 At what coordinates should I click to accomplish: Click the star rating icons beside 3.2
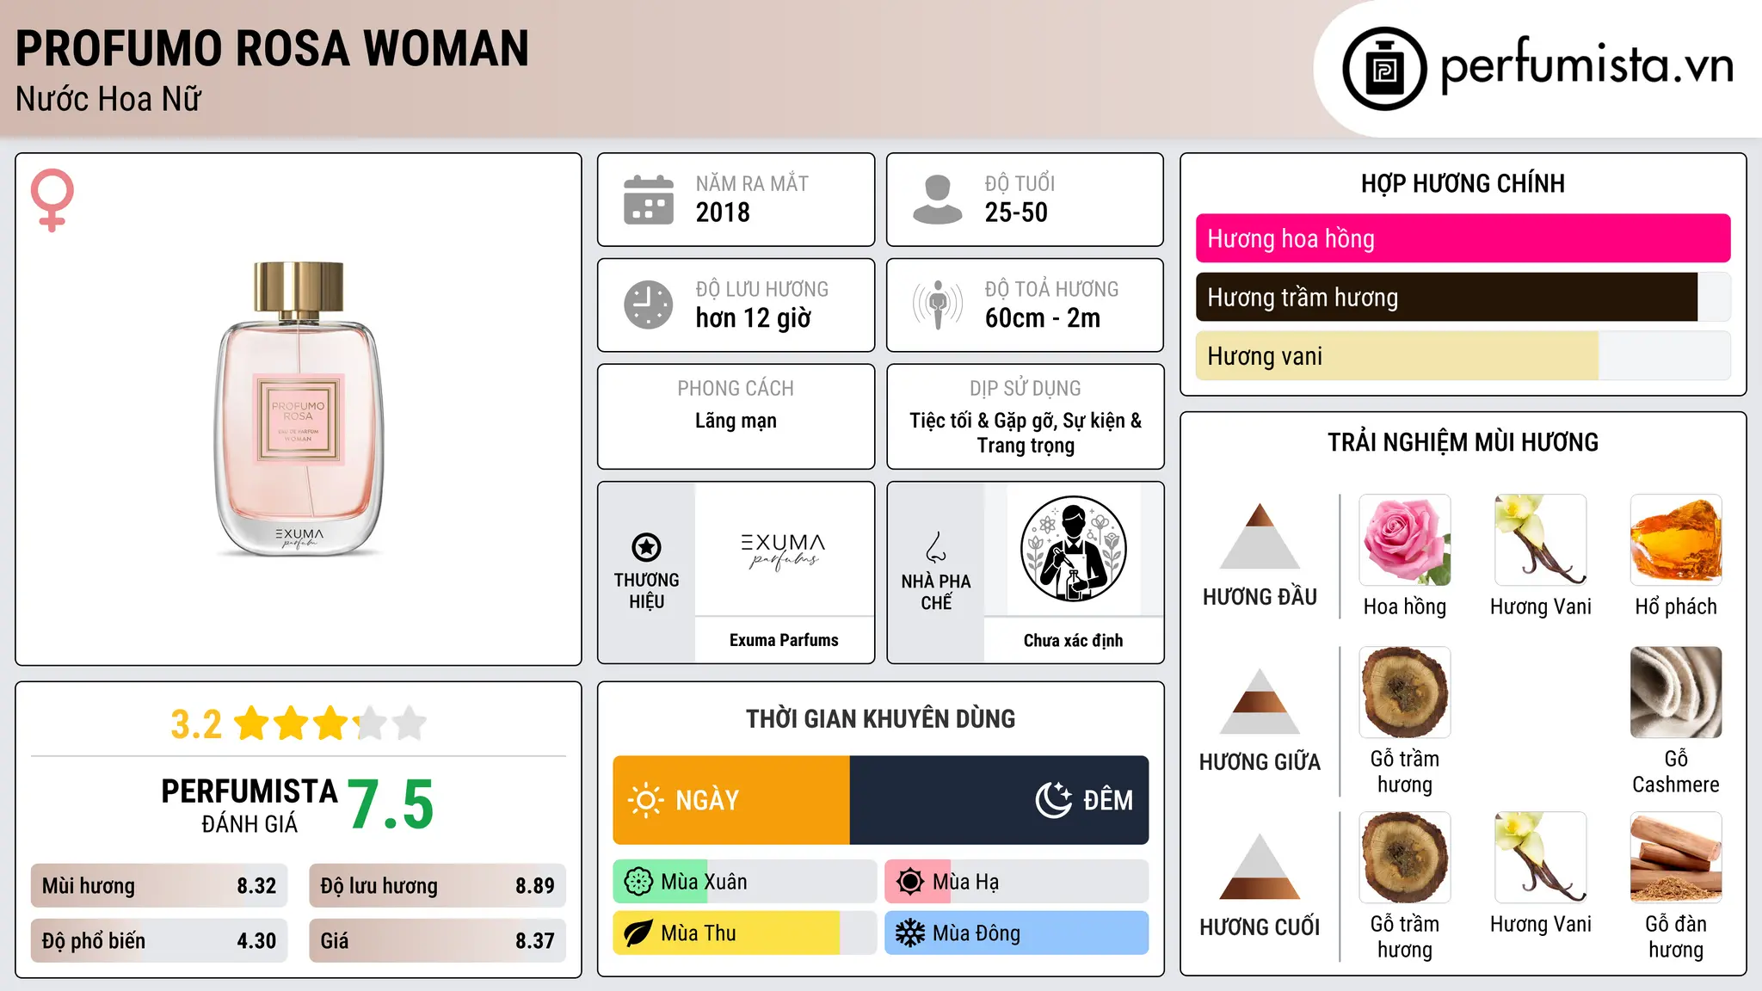330,723
